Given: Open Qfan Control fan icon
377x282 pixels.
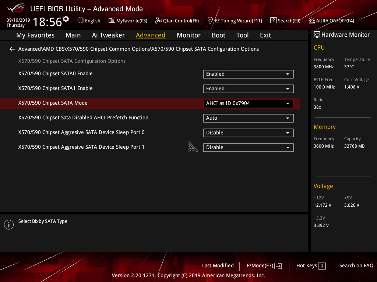Looking at the screenshot, I should coord(158,21).
